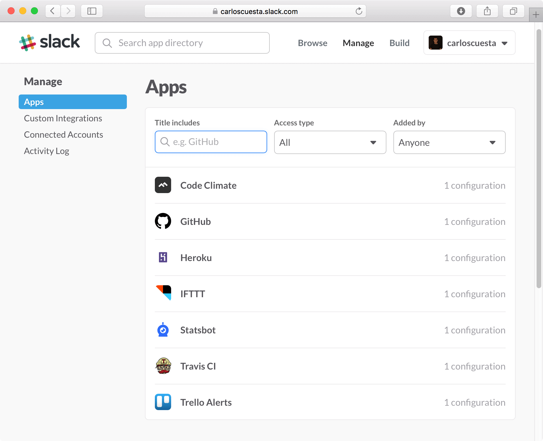Click the Safari share icon

click(x=487, y=11)
